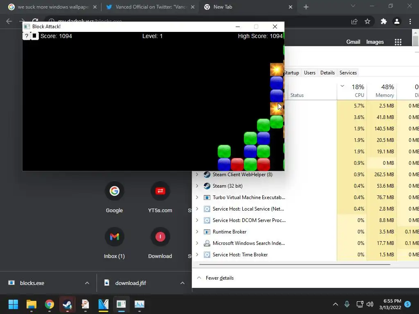This screenshot has height=314, width=419.
Task: Click the browser back arrow
Action: tap(9, 21)
